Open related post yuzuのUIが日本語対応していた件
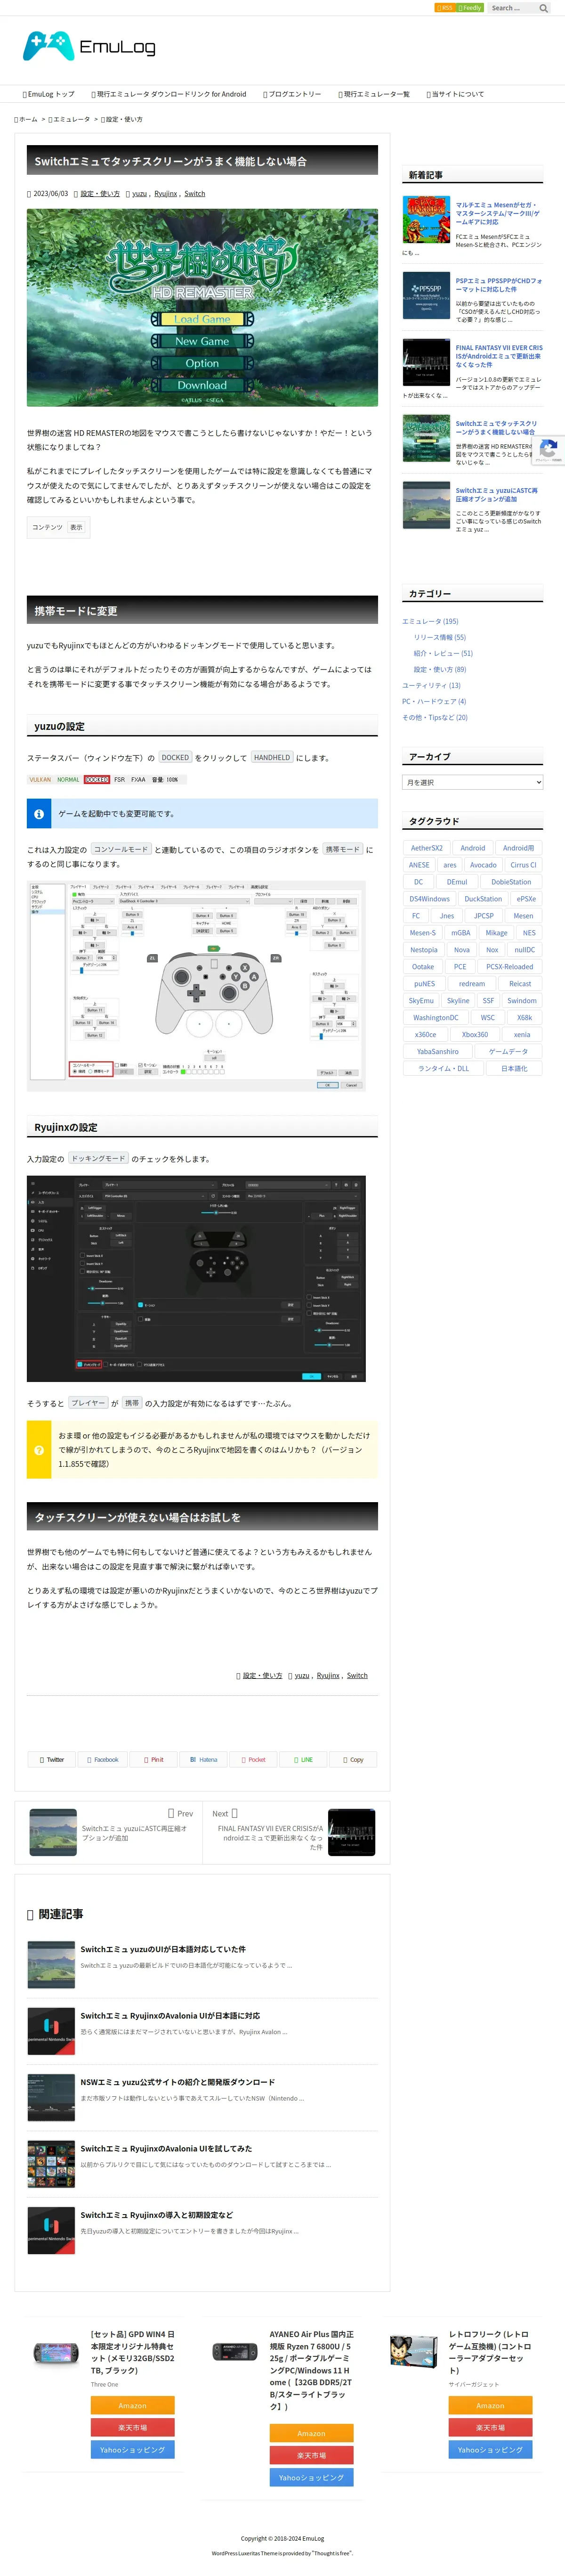Image resolution: width=565 pixels, height=2576 pixels. tap(163, 1949)
